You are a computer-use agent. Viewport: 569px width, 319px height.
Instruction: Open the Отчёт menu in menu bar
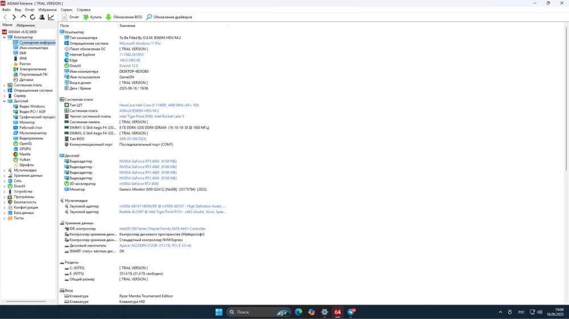point(30,10)
